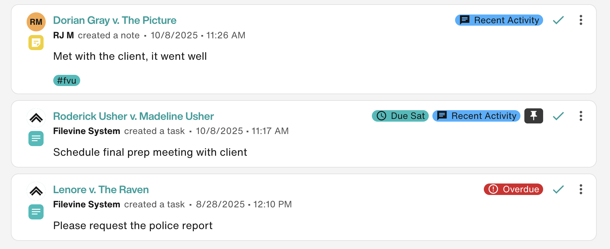610x249 pixels.
Task: Click the Filevine logo on Roderick Usher card
Action: [x=36, y=117]
